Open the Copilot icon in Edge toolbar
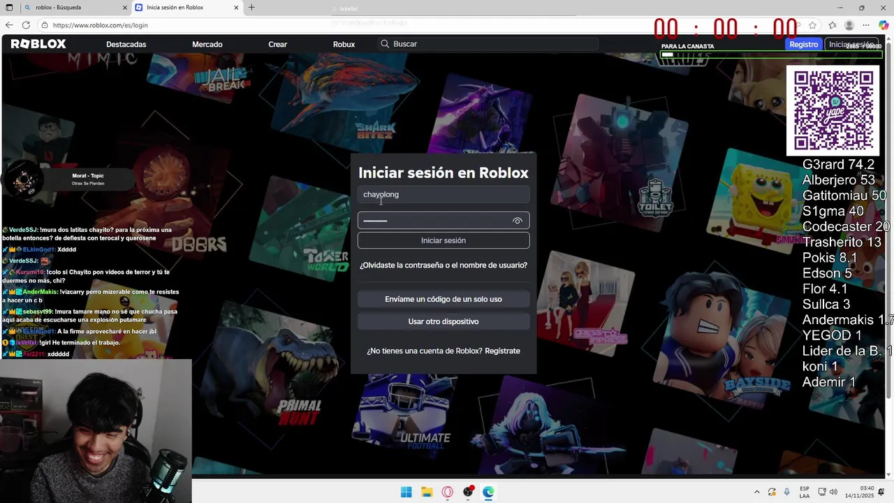This screenshot has width=894, height=503. (884, 25)
